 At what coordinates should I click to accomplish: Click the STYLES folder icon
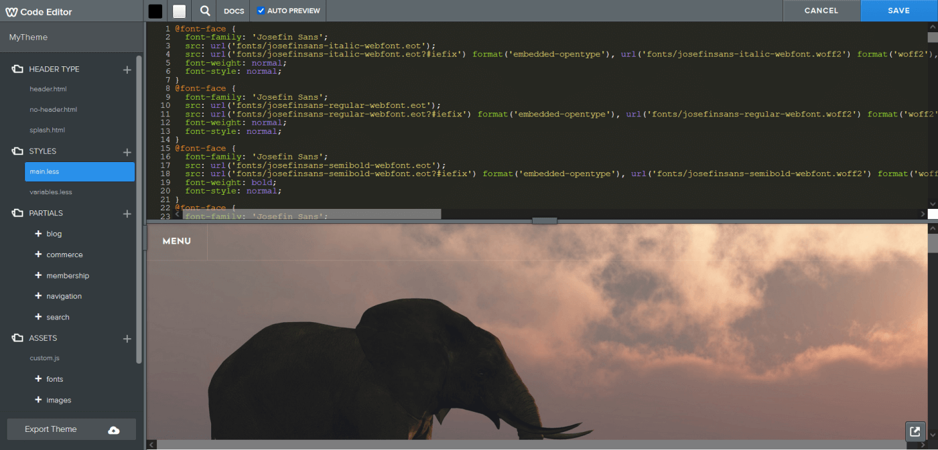point(17,151)
